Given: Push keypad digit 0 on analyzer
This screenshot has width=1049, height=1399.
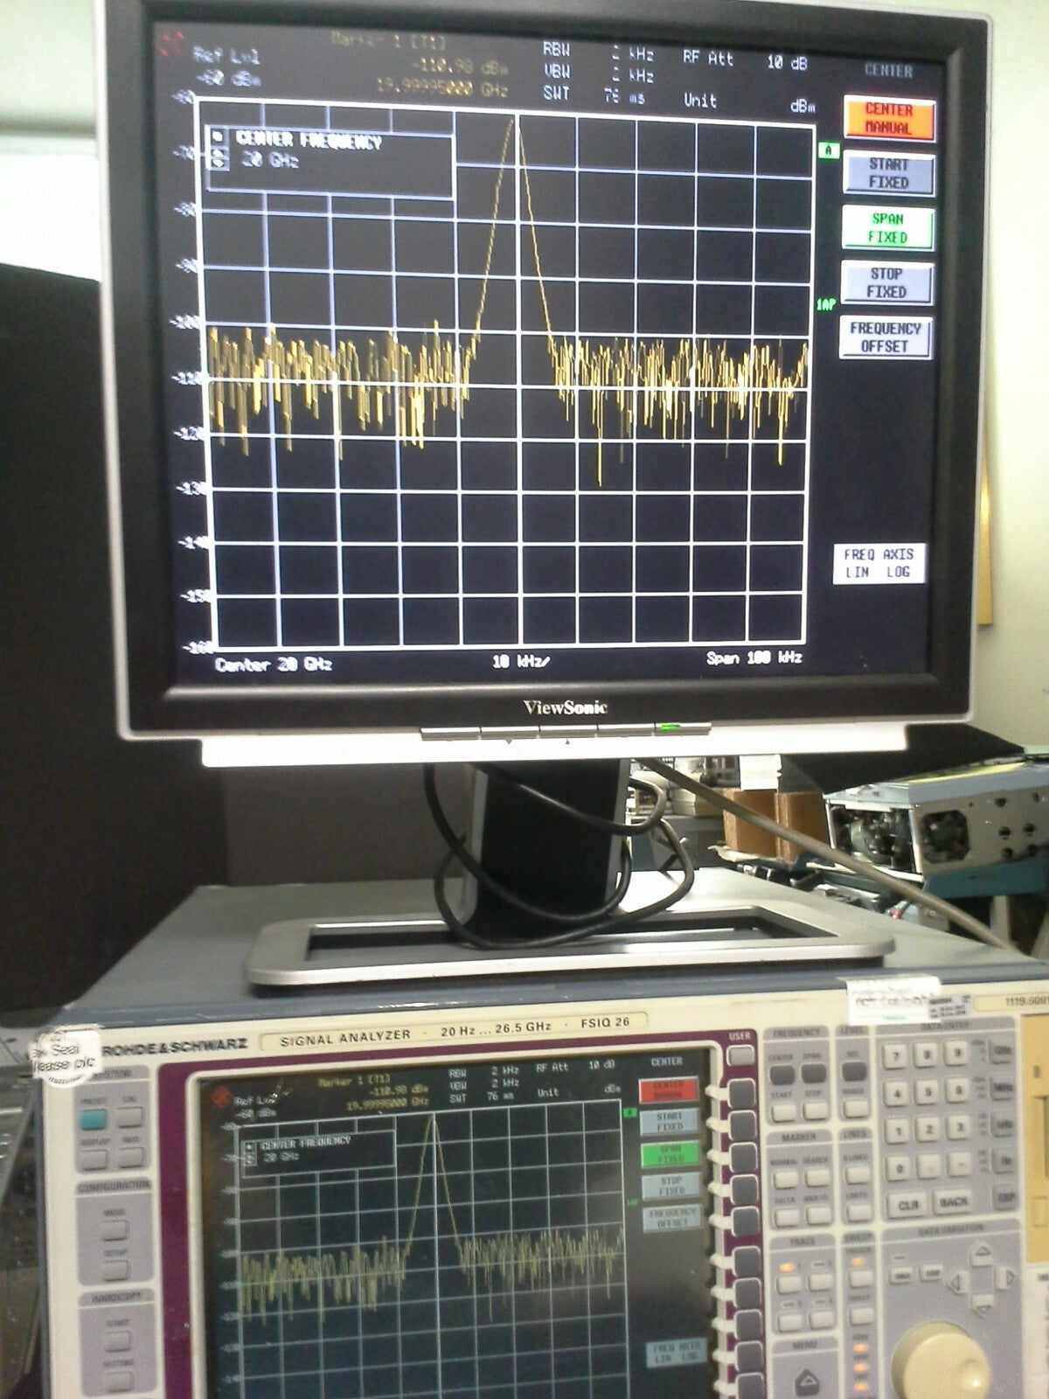Looking at the screenshot, I should [899, 1168].
